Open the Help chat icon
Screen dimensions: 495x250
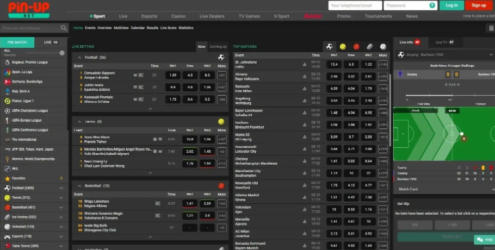click(480, 240)
